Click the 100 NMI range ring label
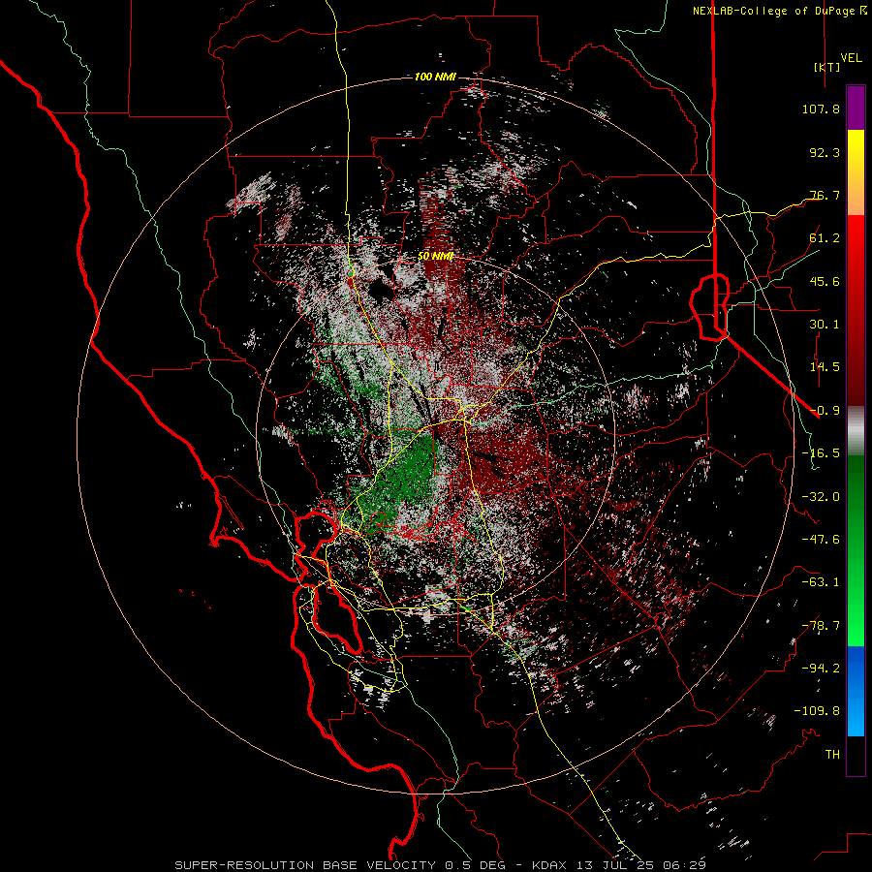The height and width of the screenshot is (872, 872). 435,77
